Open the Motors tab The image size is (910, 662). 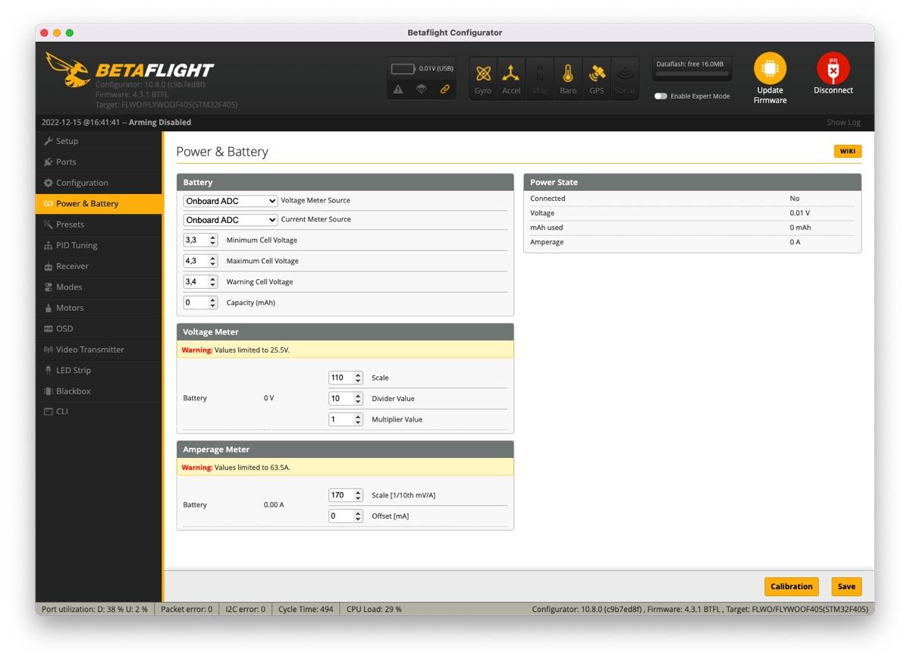(99, 308)
